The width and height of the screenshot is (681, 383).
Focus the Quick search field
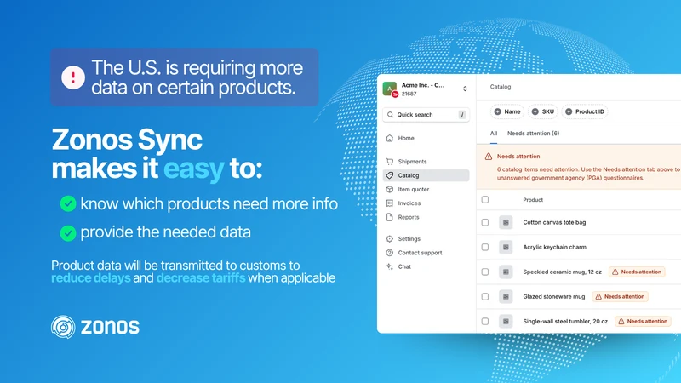tap(426, 115)
